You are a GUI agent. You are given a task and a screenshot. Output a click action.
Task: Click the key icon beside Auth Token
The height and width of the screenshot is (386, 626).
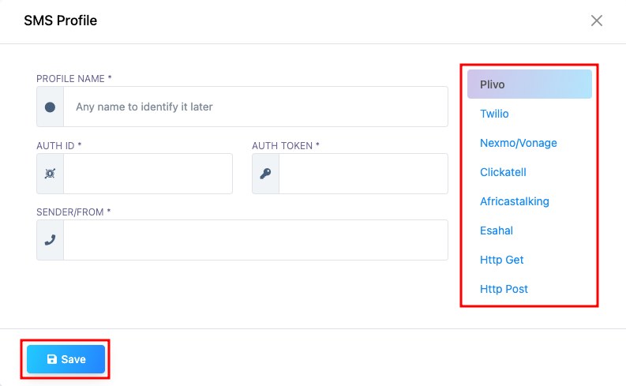[265, 174]
